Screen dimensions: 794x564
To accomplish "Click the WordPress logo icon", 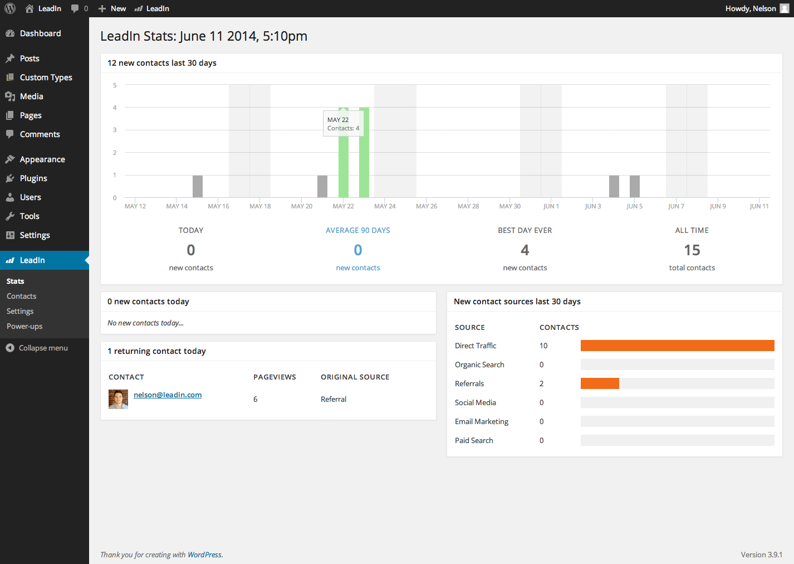I will pyautogui.click(x=10, y=8).
